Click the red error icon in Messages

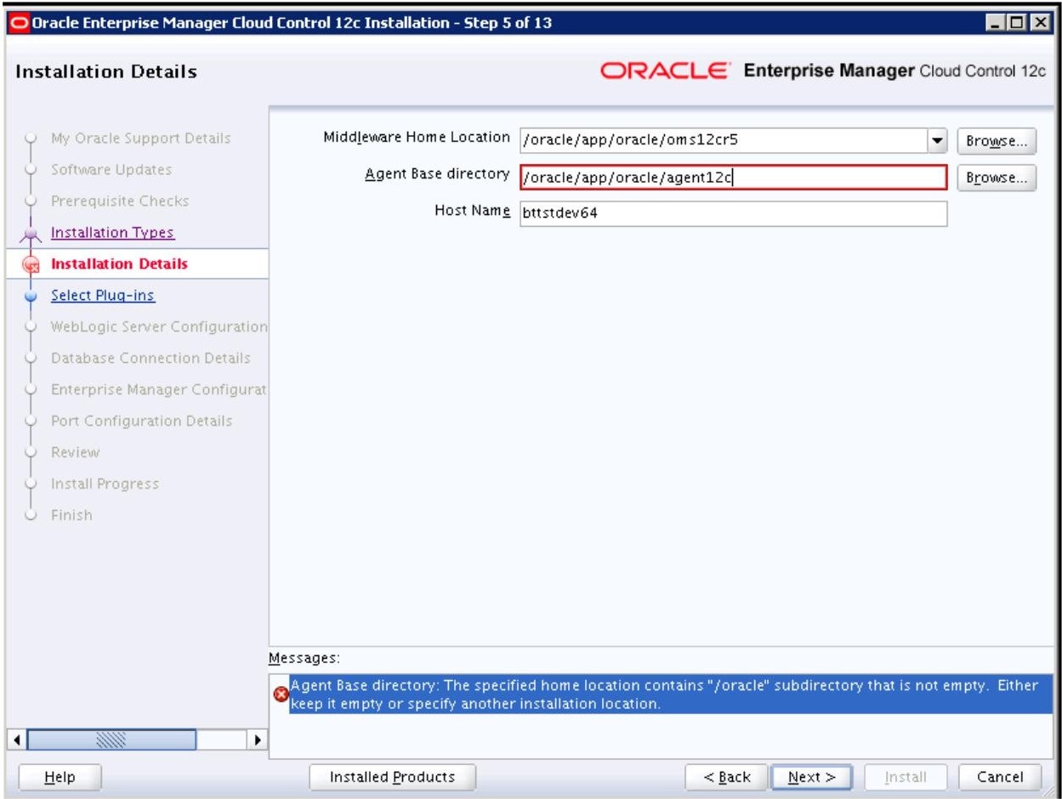pyautogui.click(x=280, y=694)
